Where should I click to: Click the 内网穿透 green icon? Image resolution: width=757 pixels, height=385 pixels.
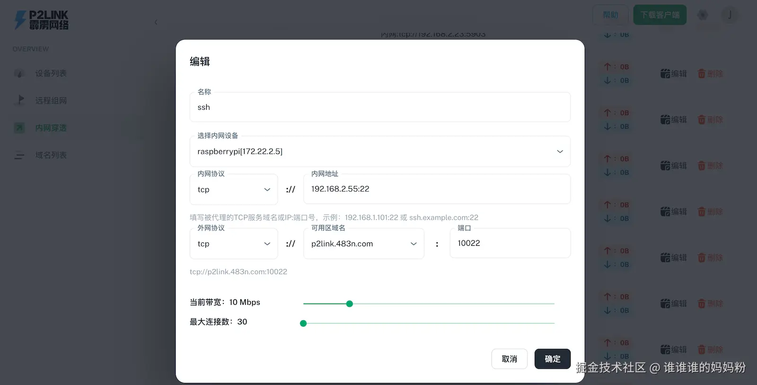(x=19, y=127)
